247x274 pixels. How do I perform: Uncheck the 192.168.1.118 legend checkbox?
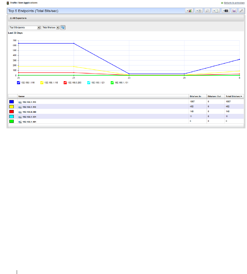tap(42, 83)
